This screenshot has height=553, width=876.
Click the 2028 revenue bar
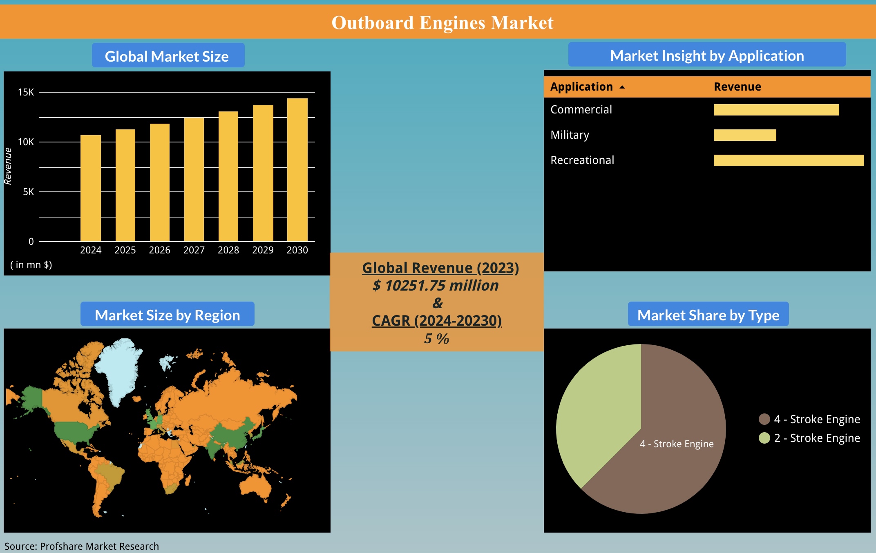point(228,176)
